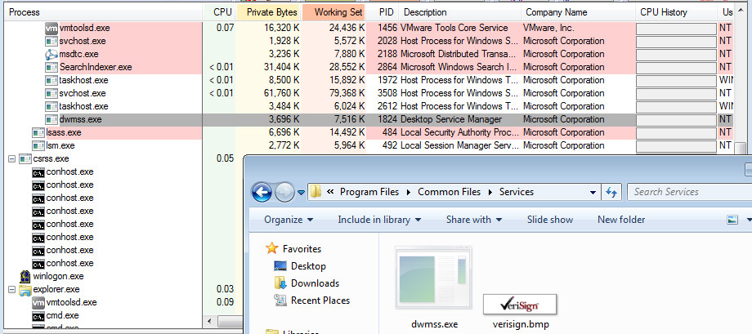Click the Favorites star icon
The width and height of the screenshot is (752, 334).
point(272,248)
